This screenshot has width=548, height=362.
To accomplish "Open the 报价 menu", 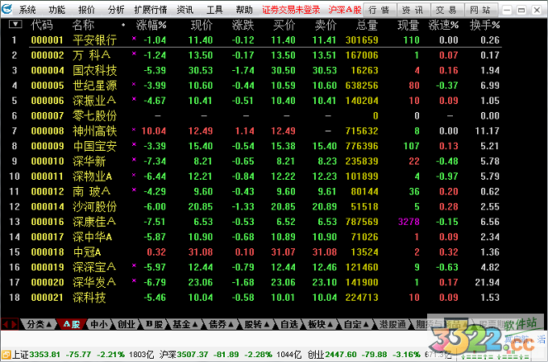I will [86, 10].
